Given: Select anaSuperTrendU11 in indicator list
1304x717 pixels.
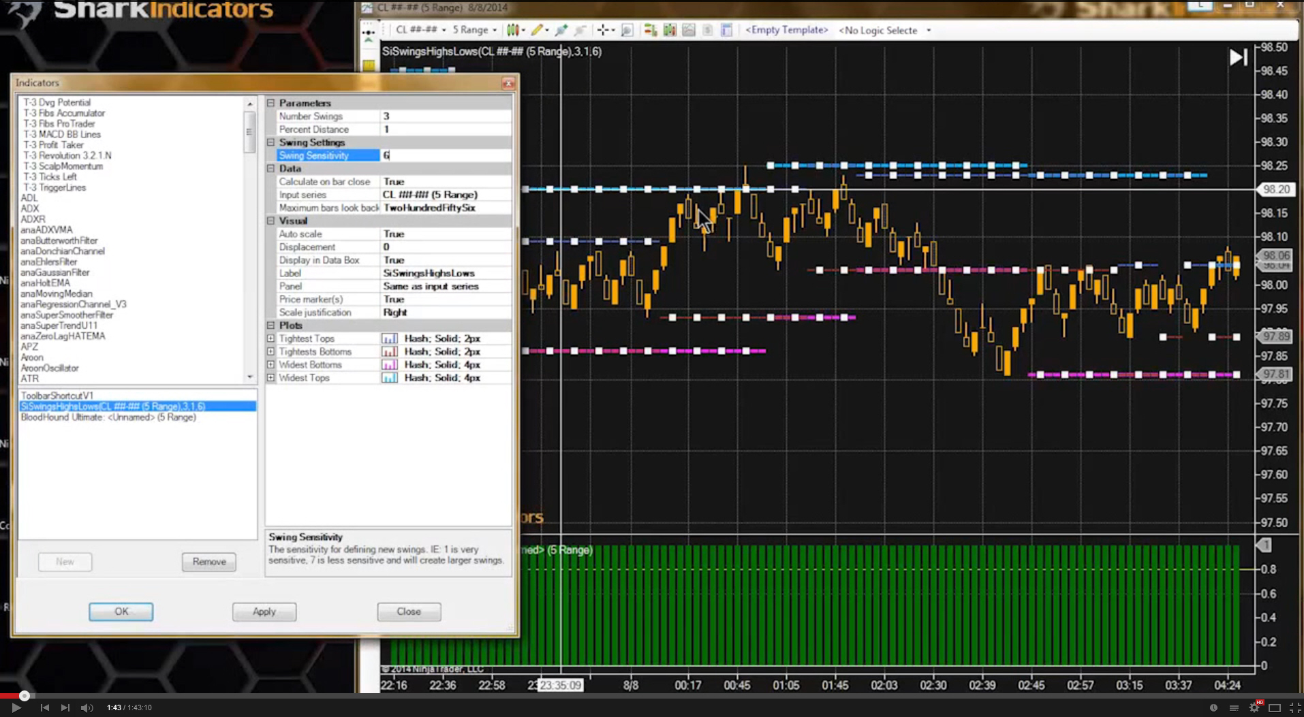Looking at the screenshot, I should (59, 325).
